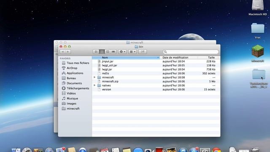Open the gear action menu
The image size is (270, 152).
coord(122,52)
